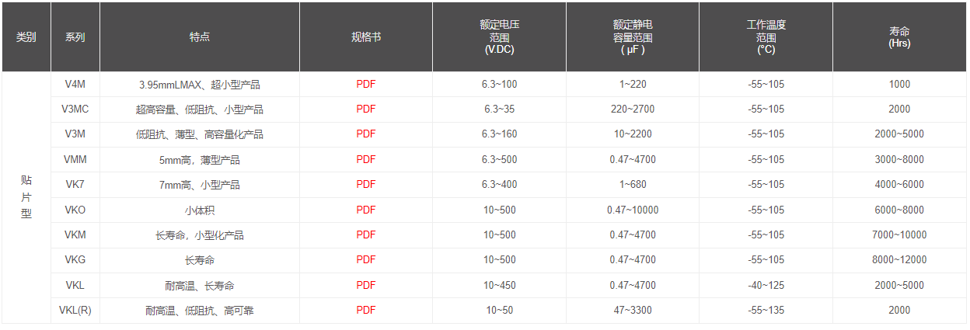
Task: Select the 寿命 (Hrs) column header
Action: 899,37
